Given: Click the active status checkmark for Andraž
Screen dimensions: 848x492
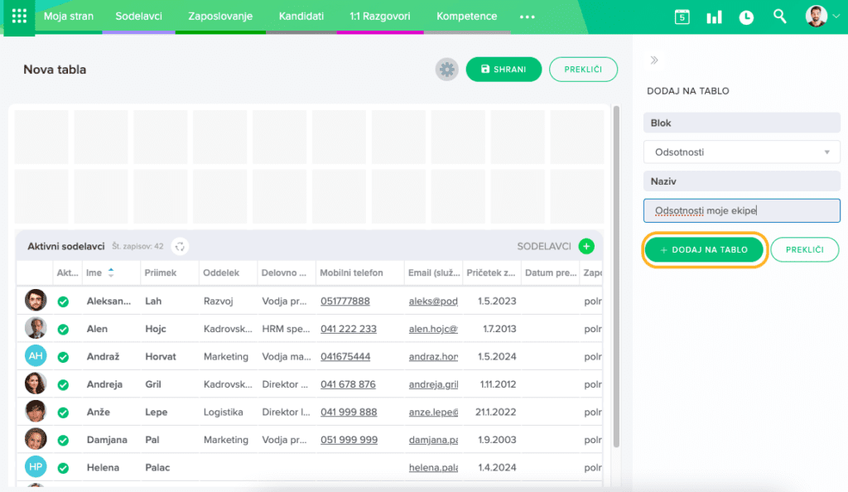Looking at the screenshot, I should 63,357.
